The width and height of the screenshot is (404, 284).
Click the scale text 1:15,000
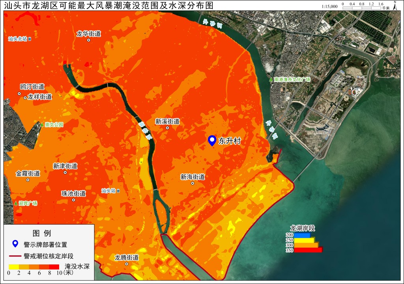[x=329, y=6]
